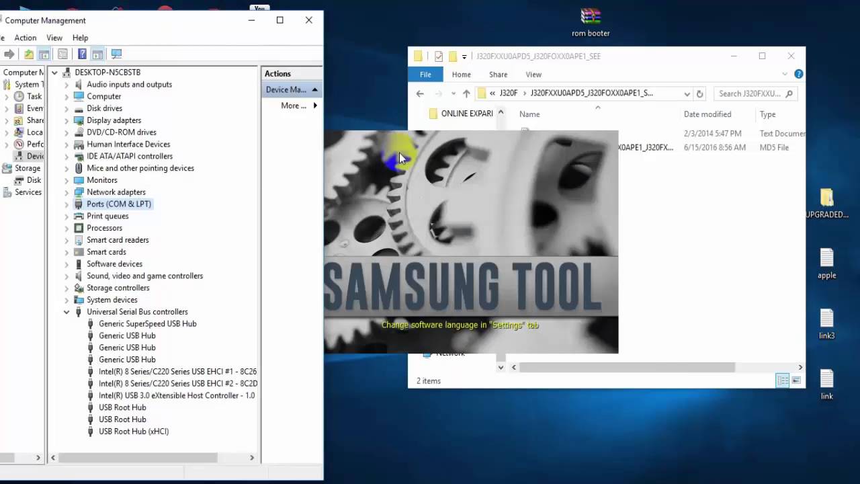Click New folder icon in Explorer quick access toolbar

[x=452, y=56]
